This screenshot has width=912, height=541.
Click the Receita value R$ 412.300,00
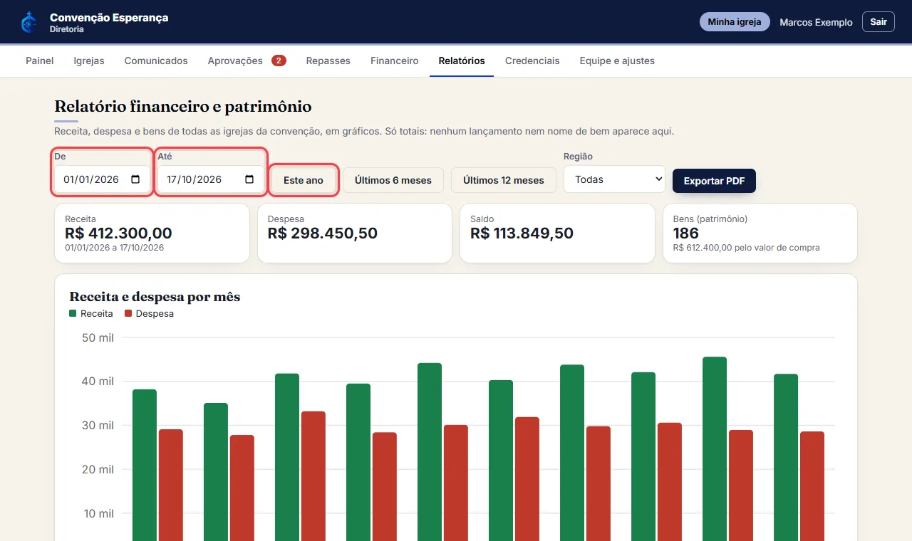[x=118, y=233]
